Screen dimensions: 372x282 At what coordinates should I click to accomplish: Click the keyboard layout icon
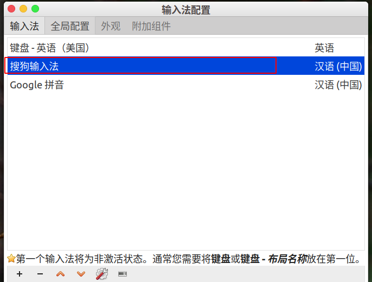pyautogui.click(x=123, y=274)
